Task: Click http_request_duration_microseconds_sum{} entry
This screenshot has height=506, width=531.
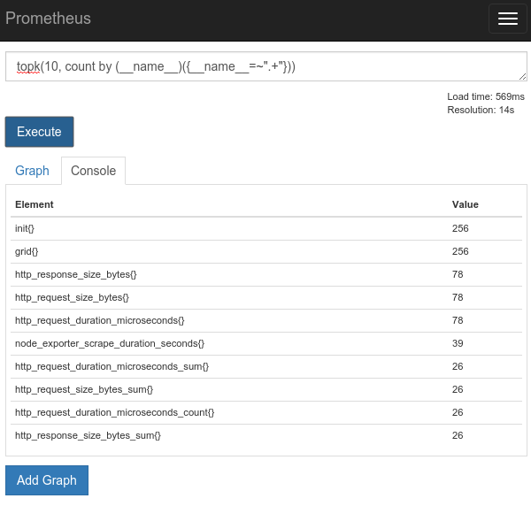Action: click(x=112, y=366)
